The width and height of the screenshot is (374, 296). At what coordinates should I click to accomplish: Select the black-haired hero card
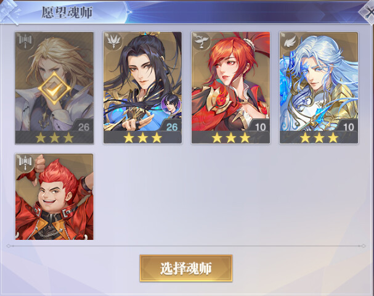142,88
